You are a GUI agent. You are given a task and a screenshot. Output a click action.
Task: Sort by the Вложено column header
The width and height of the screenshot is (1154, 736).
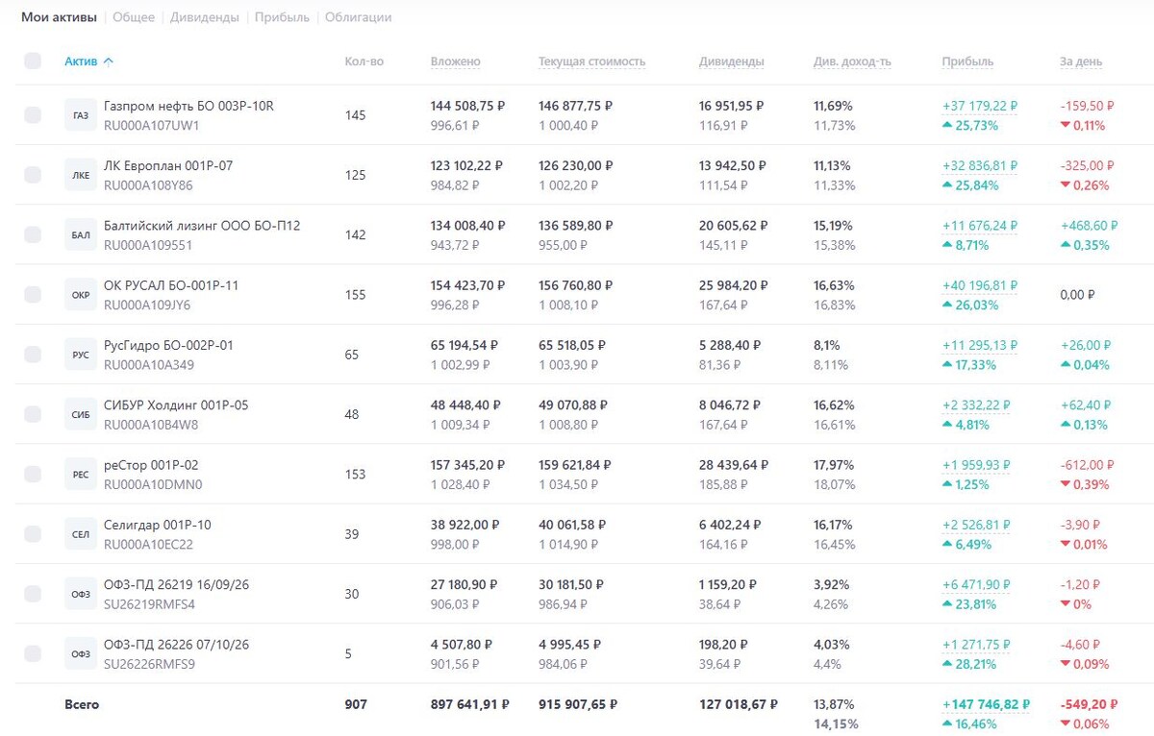(x=455, y=61)
